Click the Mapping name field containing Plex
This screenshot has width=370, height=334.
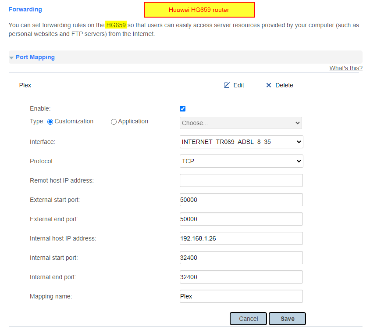click(x=241, y=296)
